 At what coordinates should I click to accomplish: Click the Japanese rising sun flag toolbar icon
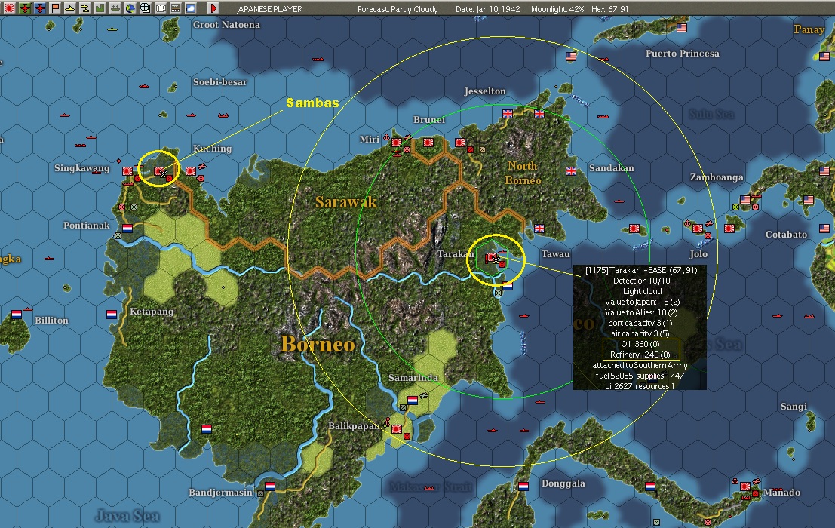tap(10, 8)
